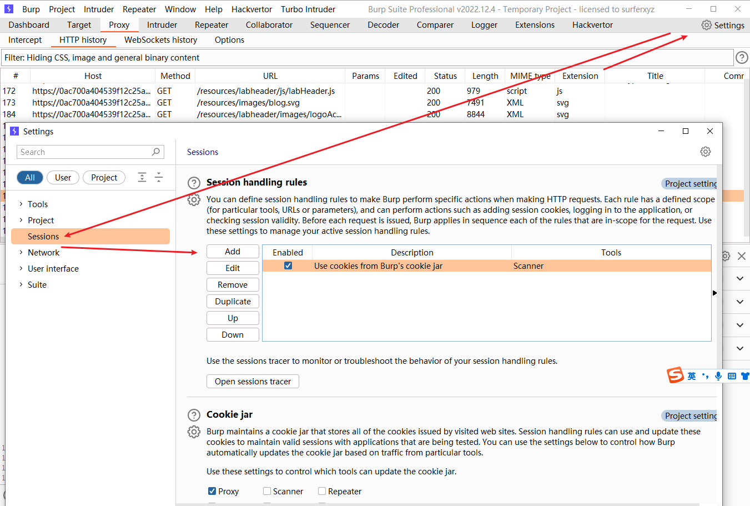Viewport: 750px width, 506px height.
Task: Switch to the Collaborator tab
Action: (x=269, y=25)
